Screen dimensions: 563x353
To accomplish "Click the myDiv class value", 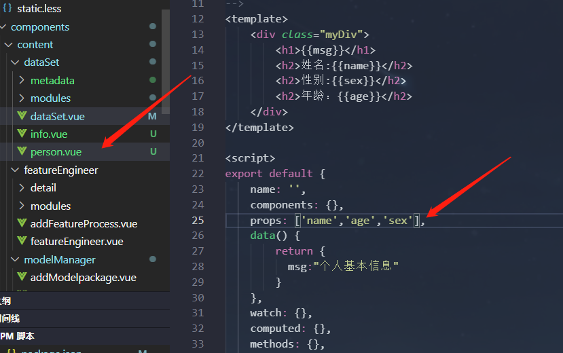I will coord(341,35).
